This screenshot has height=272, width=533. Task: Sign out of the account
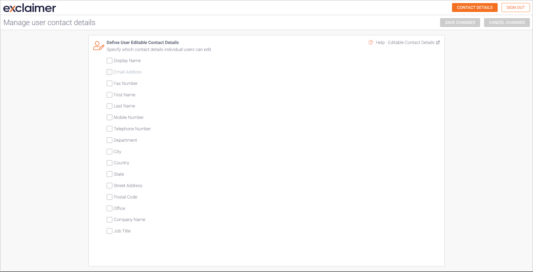coord(515,8)
